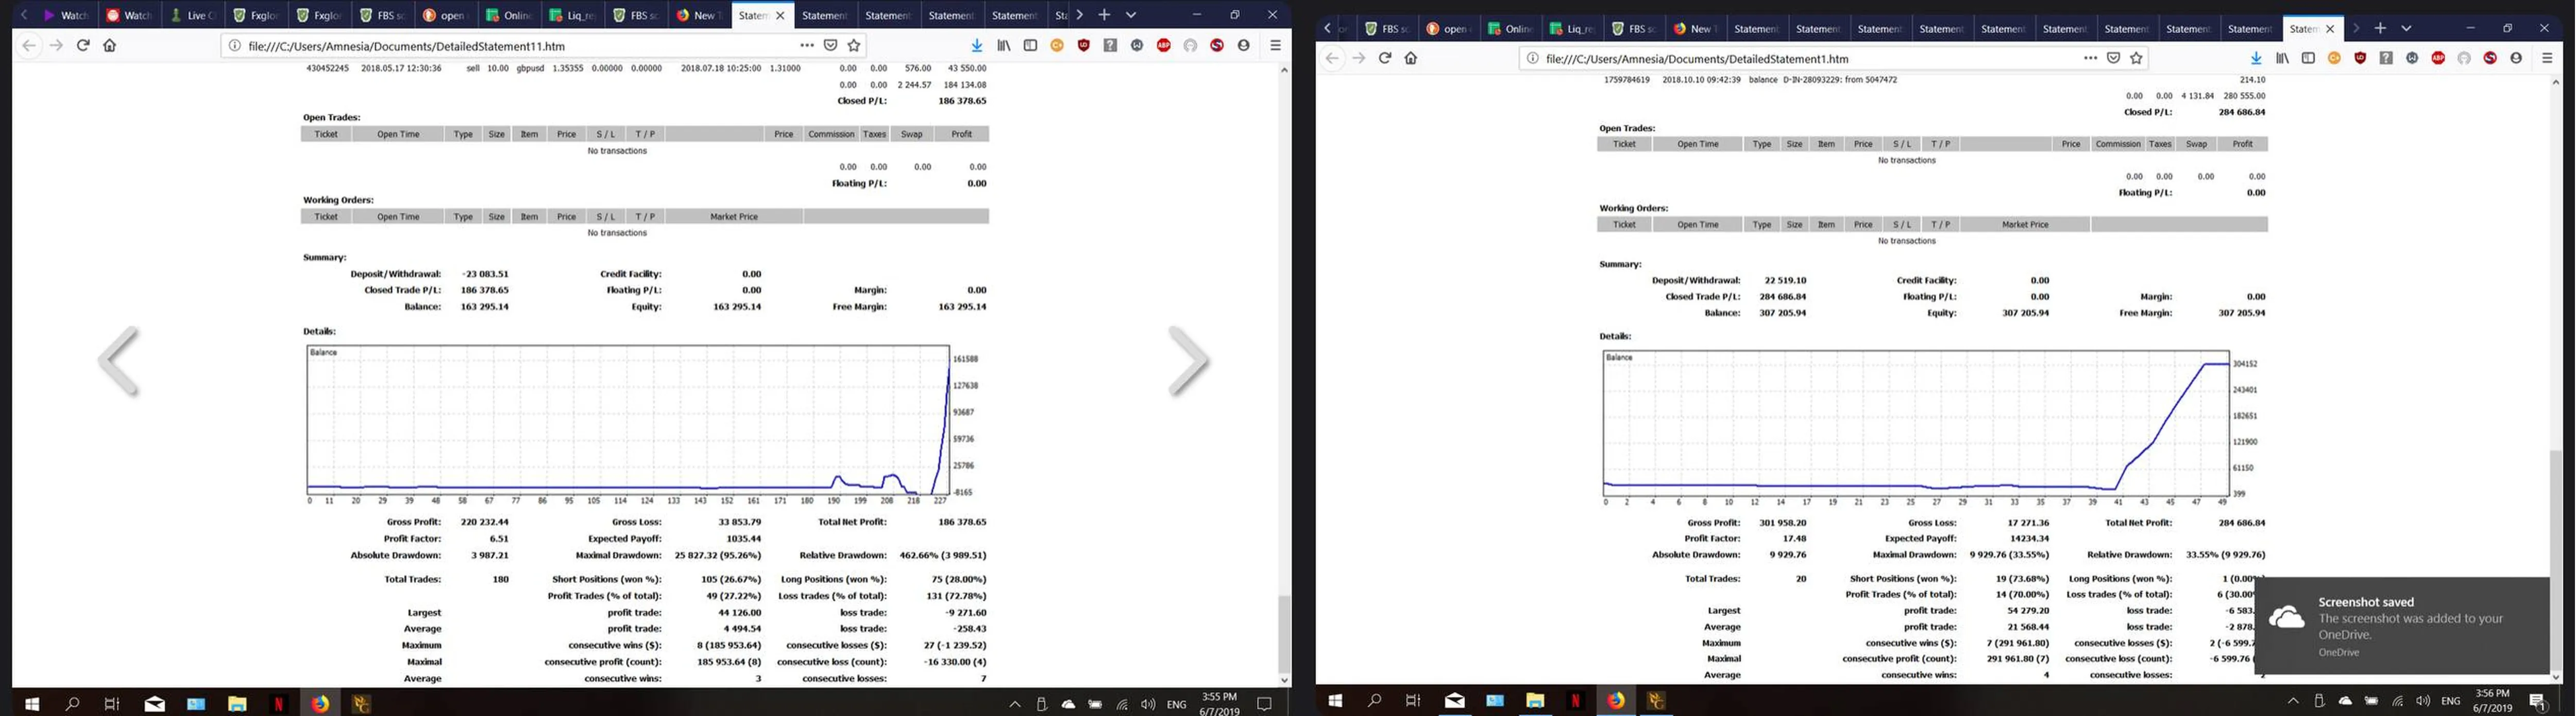Image resolution: width=2576 pixels, height=716 pixels.
Task: Open Netflix on the left taskbar
Action: click(278, 704)
